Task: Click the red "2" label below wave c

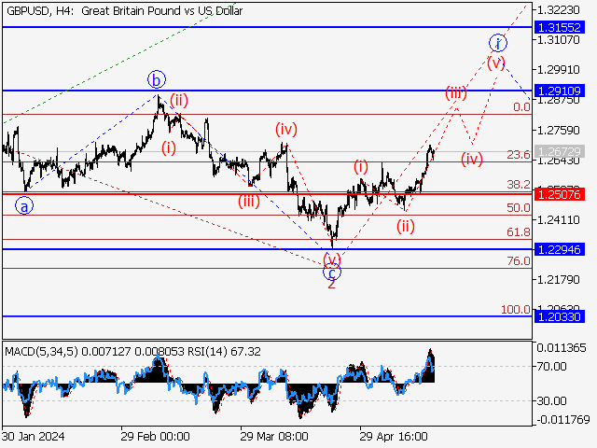Action: point(331,284)
